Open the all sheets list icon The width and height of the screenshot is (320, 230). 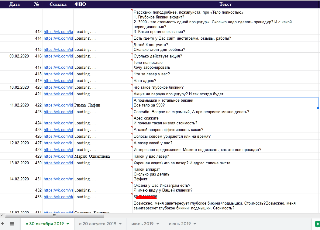[12, 224]
